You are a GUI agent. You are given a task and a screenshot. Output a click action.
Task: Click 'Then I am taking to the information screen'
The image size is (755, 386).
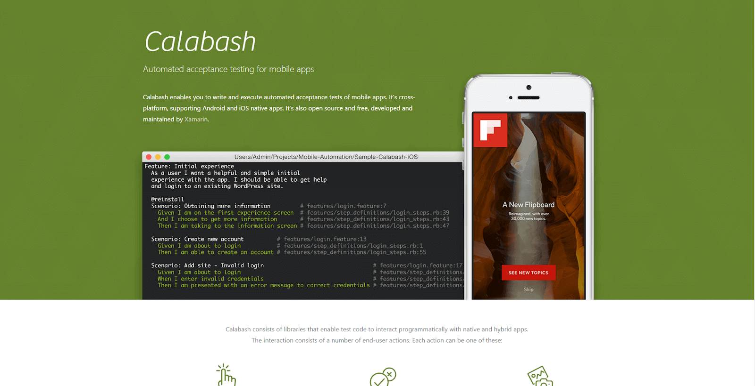(x=227, y=226)
